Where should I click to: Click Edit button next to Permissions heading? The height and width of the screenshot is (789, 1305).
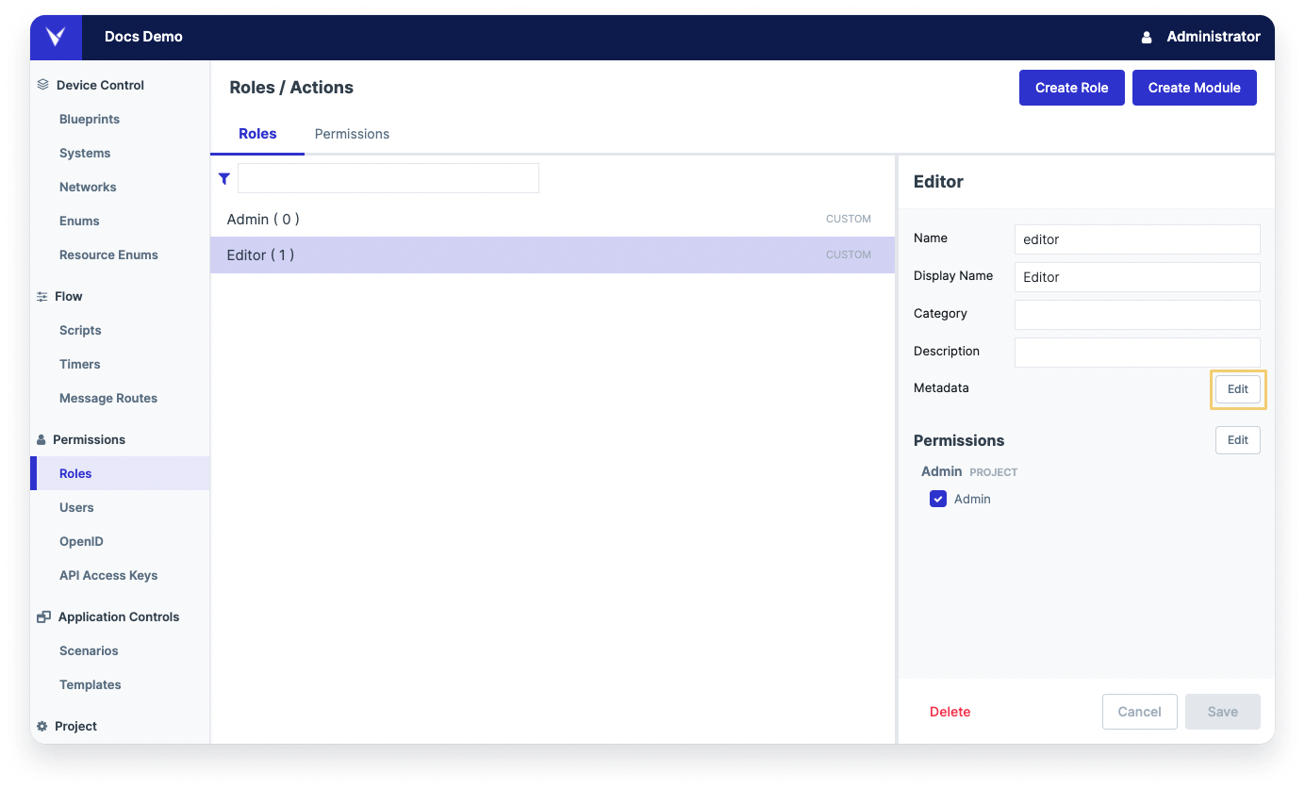(1238, 440)
